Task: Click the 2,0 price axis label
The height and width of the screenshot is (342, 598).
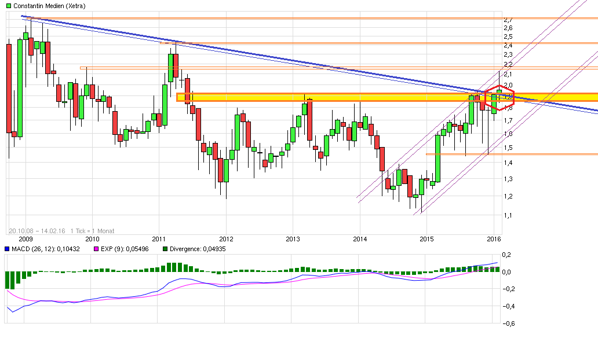Action: click(x=508, y=85)
